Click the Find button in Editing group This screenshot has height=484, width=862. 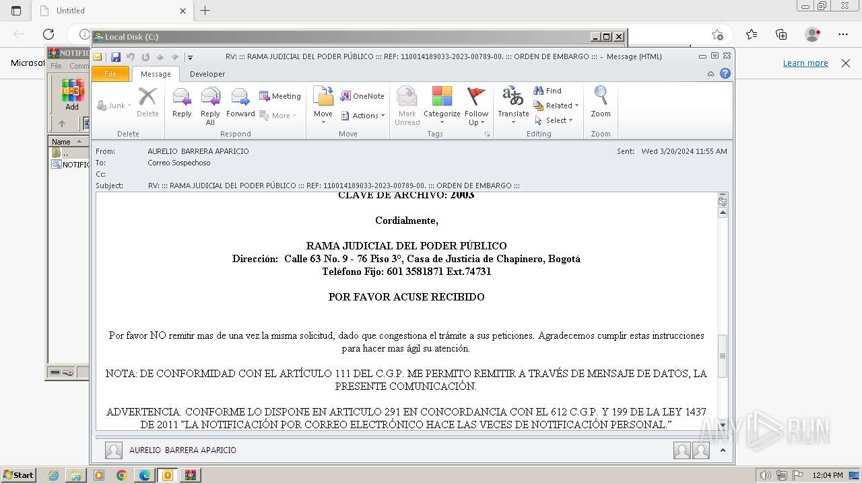coord(548,91)
